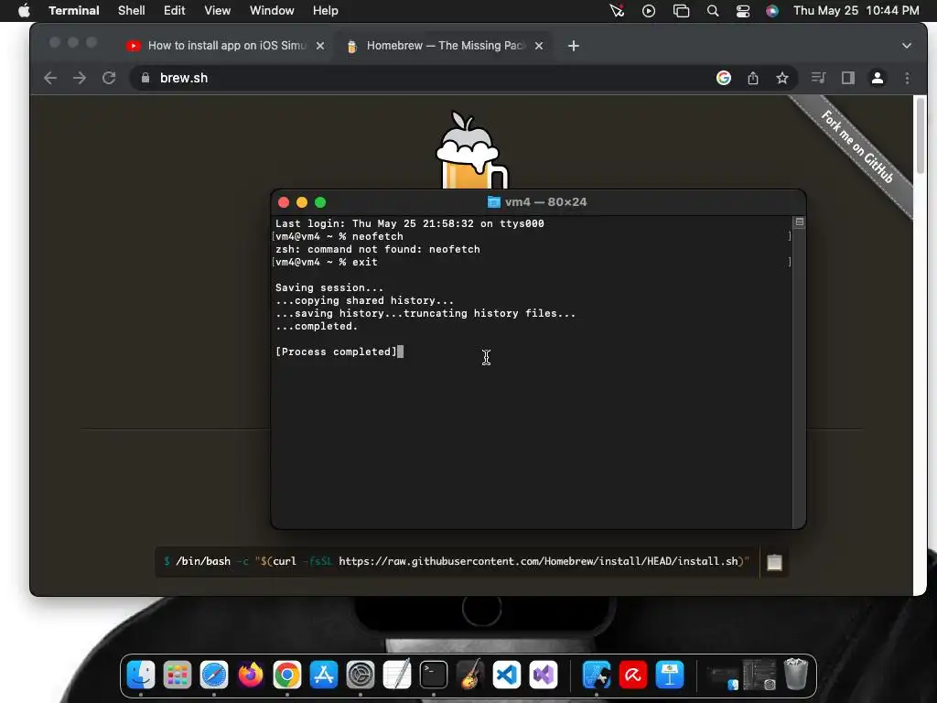Open Avira antivirus from the Dock

pyautogui.click(x=633, y=676)
